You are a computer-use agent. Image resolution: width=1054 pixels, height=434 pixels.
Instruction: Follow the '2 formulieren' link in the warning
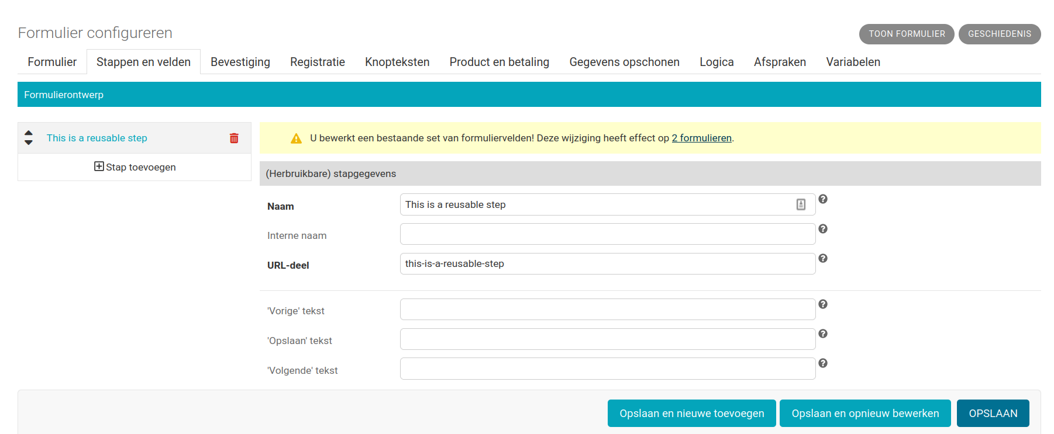click(x=701, y=138)
